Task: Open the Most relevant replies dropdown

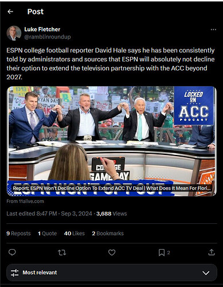Action: pos(112,273)
